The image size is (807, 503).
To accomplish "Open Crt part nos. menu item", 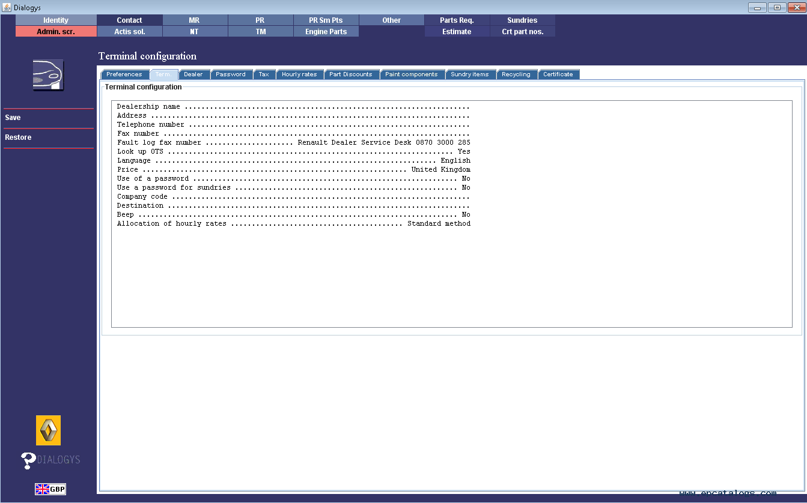I will click(522, 32).
